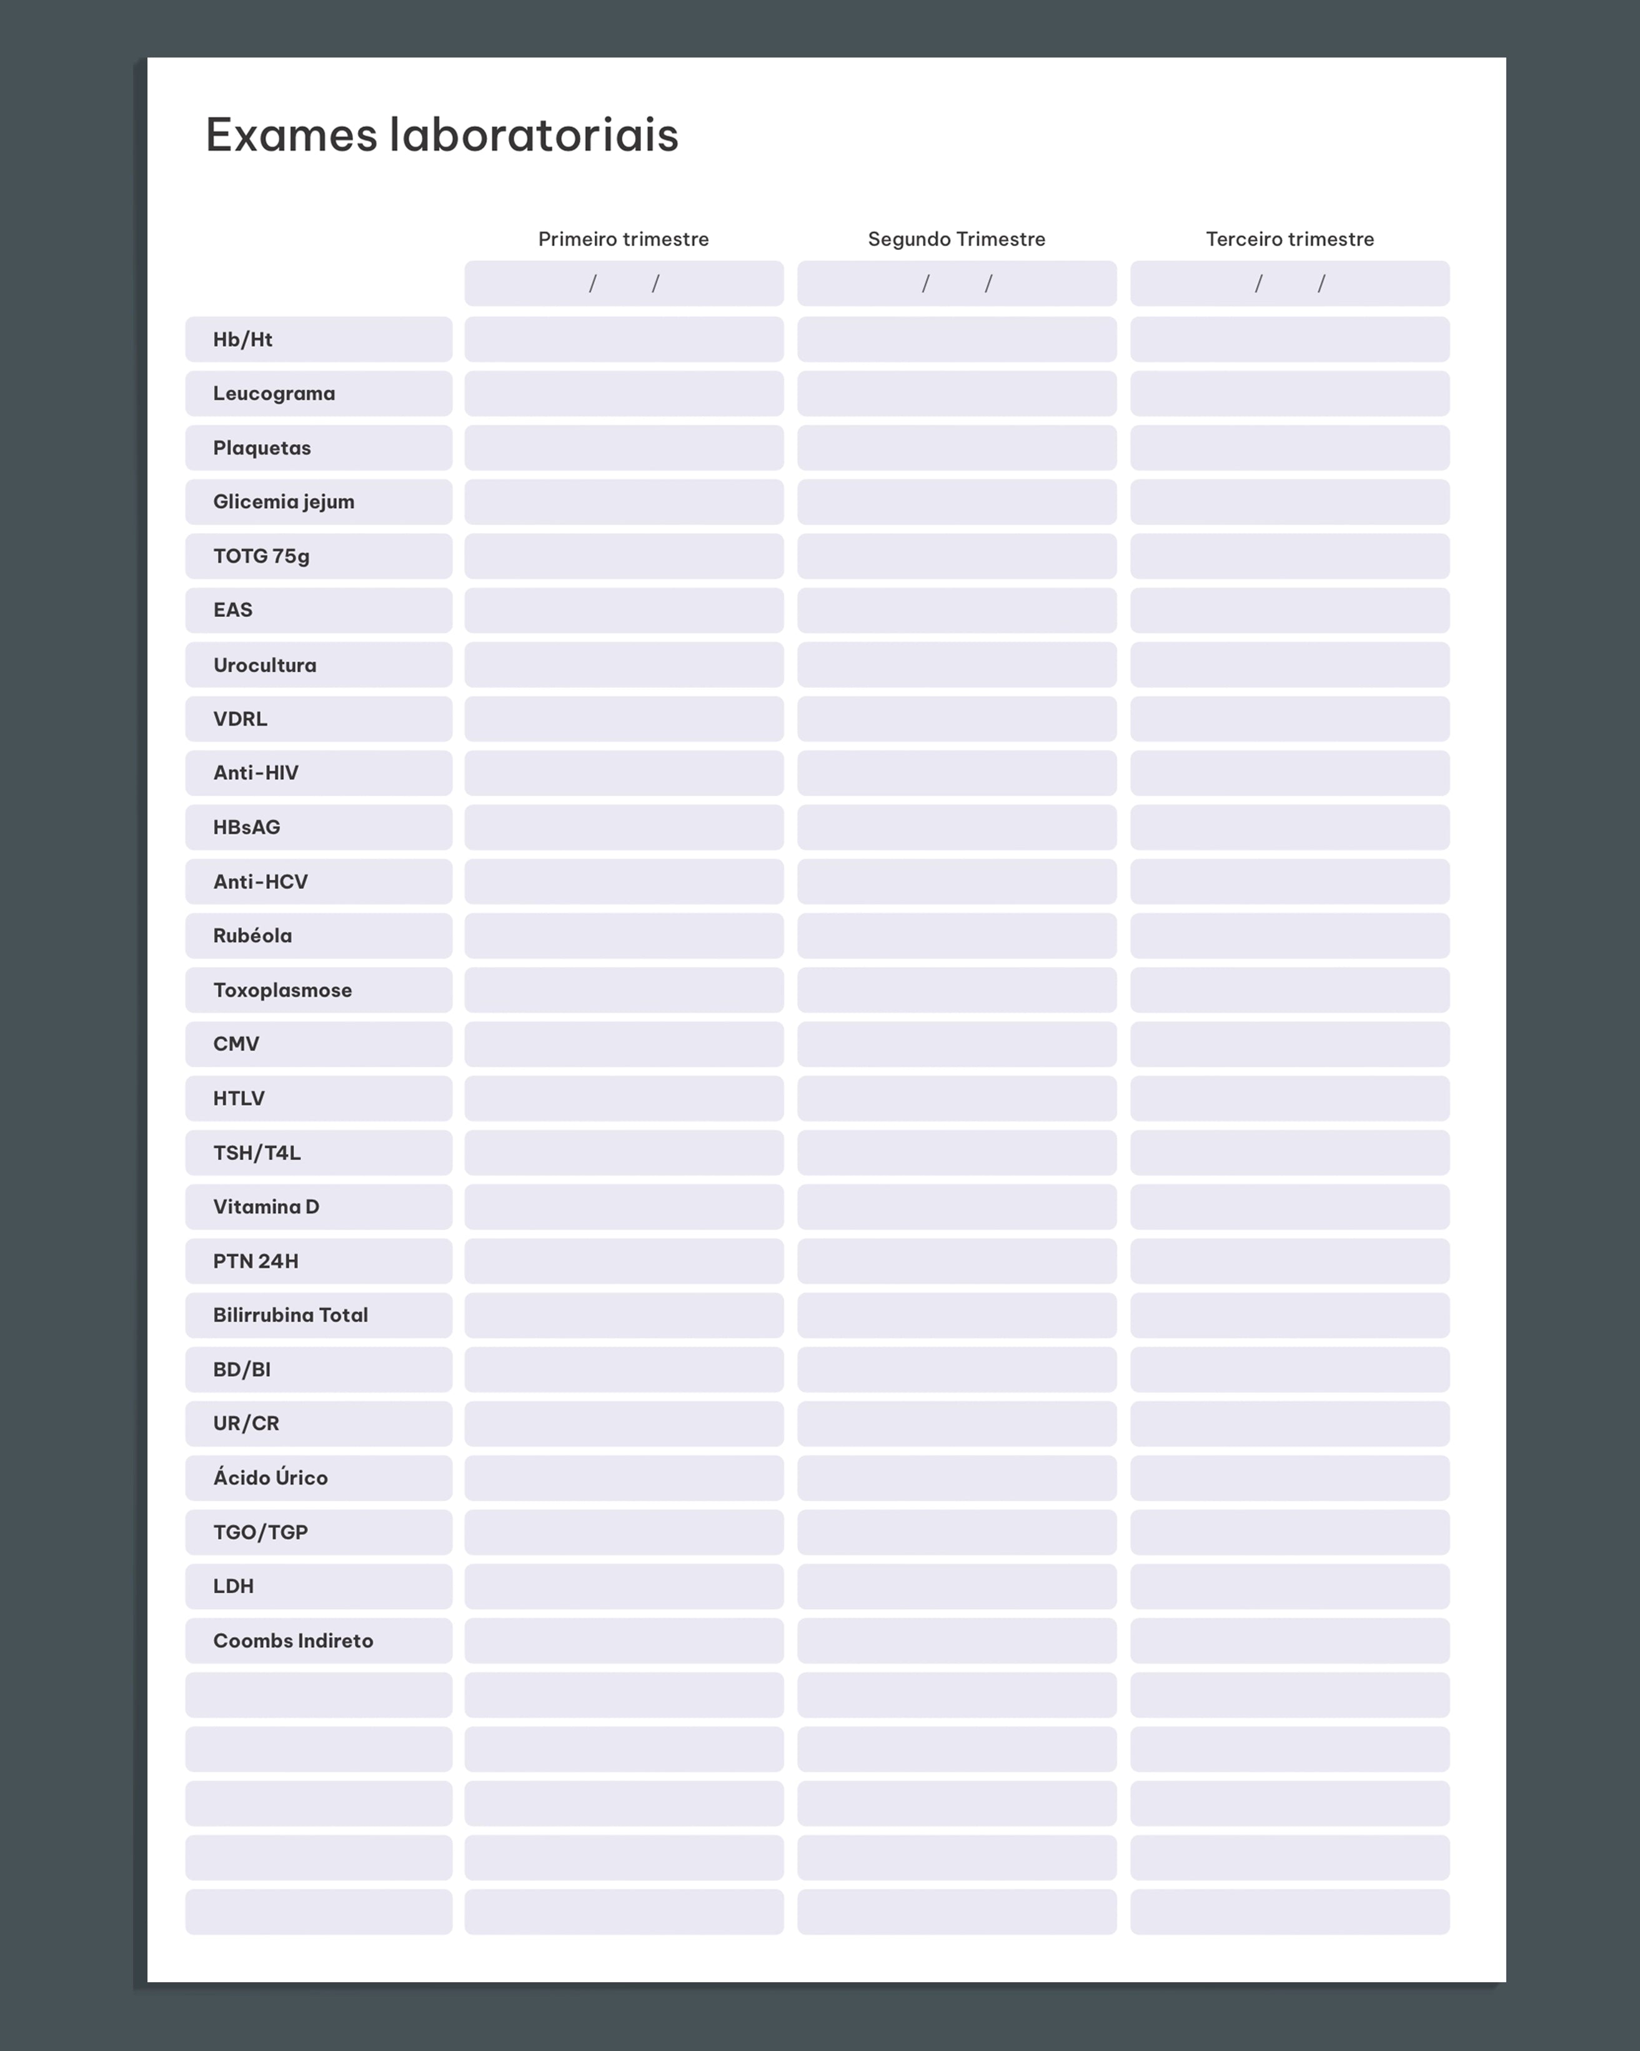Click the first blank exam name field

coord(319,1695)
